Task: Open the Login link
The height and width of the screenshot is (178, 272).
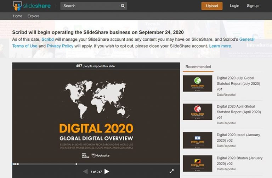Action: click(234, 6)
